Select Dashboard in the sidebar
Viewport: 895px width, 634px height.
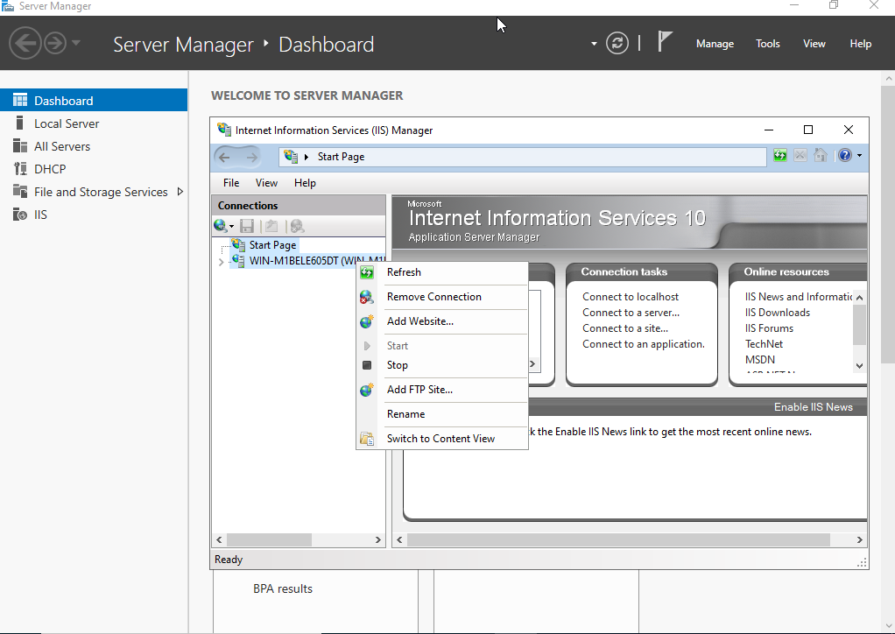pos(94,101)
